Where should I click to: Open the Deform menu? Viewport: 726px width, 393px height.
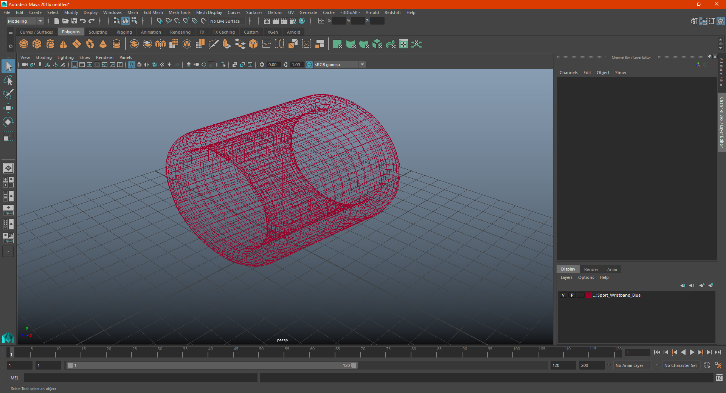[275, 12]
